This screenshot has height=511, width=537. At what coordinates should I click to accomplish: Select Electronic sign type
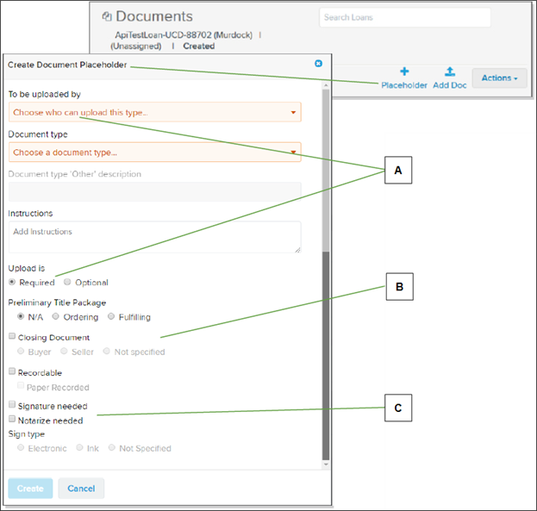tap(21, 447)
